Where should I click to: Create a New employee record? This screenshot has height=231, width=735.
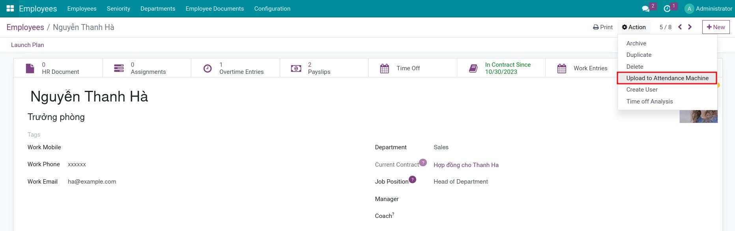point(716,27)
